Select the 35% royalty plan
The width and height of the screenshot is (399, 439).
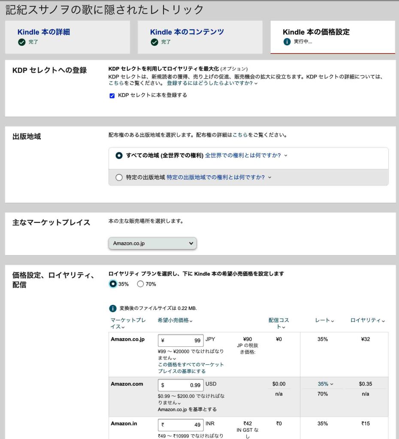point(113,284)
